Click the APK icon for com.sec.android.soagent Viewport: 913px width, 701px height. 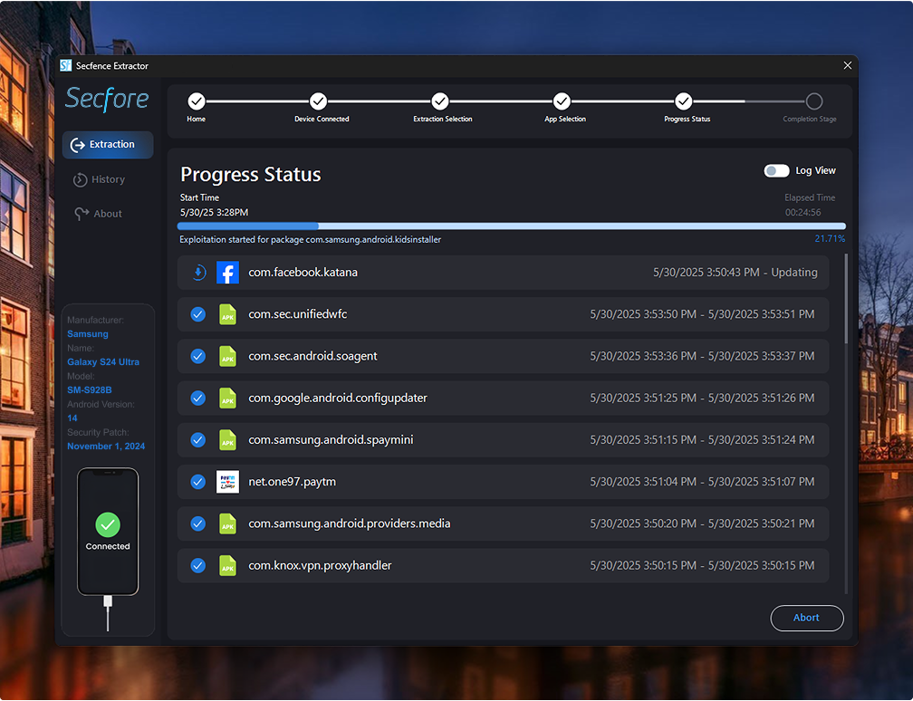coord(227,356)
